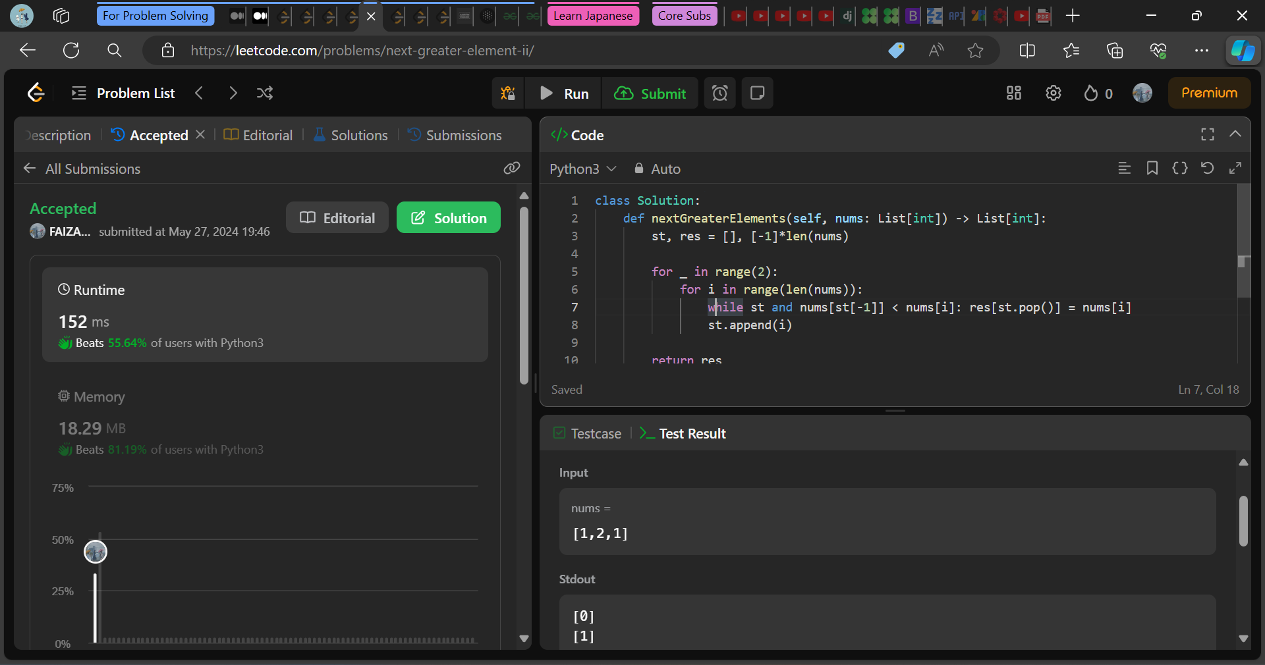
Task: Click the format code lines icon
Action: tap(1124, 169)
